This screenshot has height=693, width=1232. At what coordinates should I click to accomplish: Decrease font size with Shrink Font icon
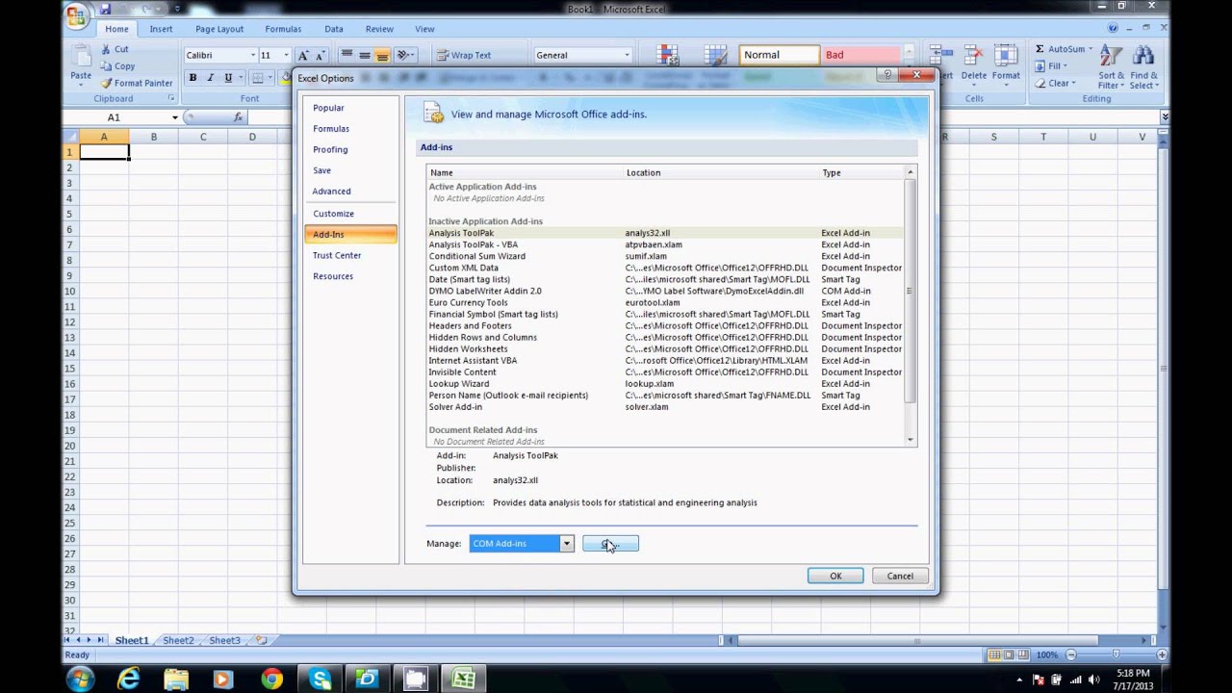pos(320,56)
